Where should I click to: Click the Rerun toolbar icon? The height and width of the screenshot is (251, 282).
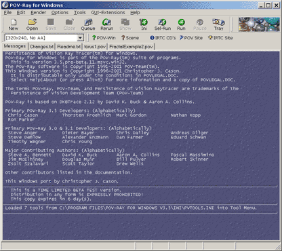(x=107, y=24)
